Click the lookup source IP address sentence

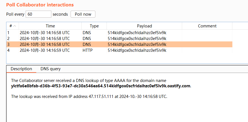click(89, 97)
